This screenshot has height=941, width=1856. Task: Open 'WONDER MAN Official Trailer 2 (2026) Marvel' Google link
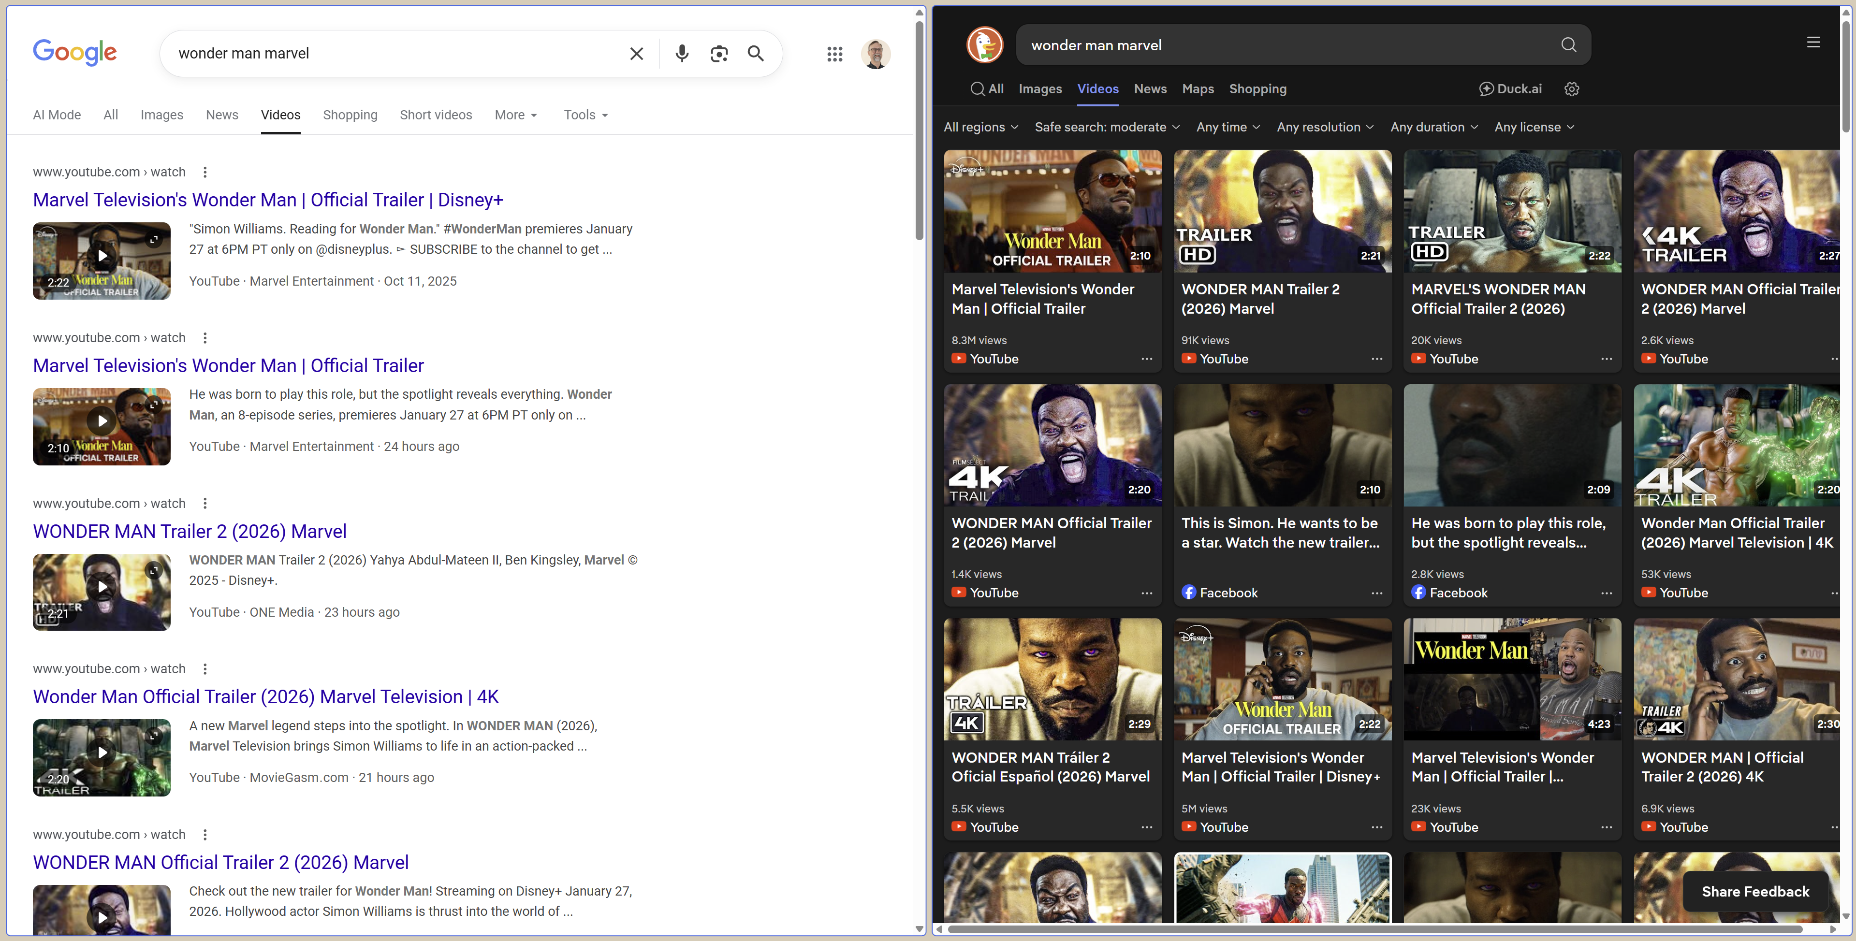coord(220,863)
